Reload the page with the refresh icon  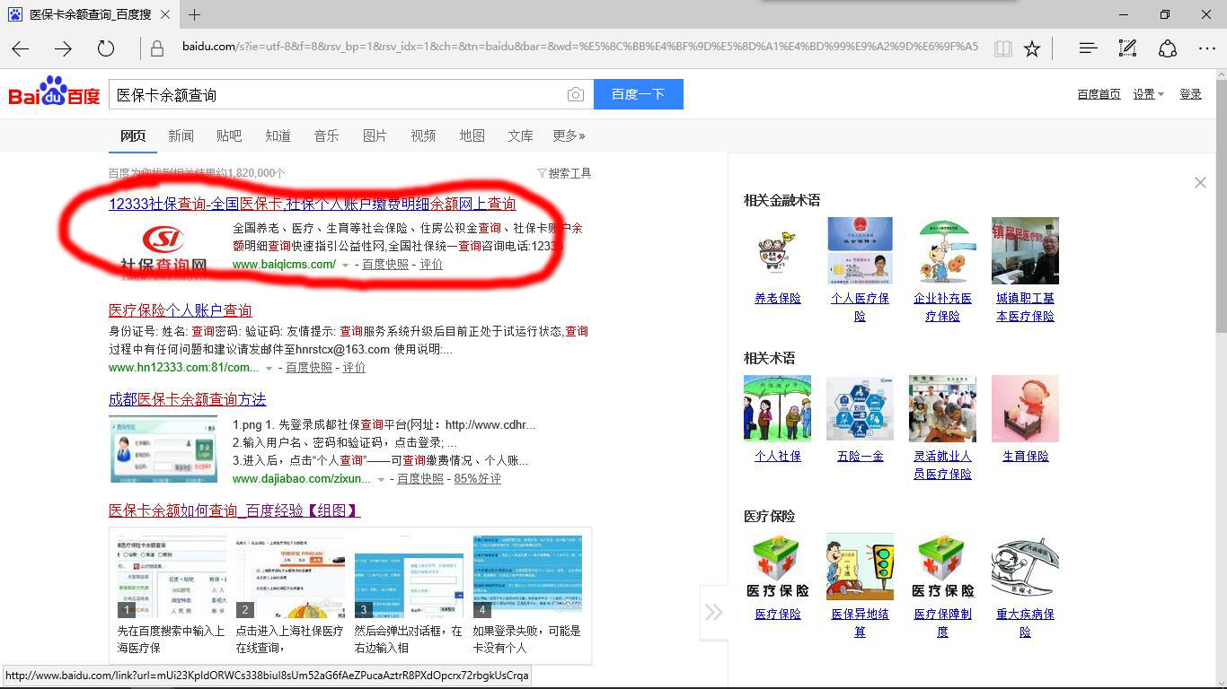click(106, 48)
